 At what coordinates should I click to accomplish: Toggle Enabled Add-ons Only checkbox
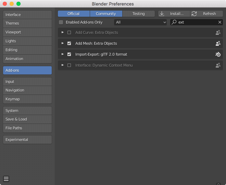click(x=61, y=22)
